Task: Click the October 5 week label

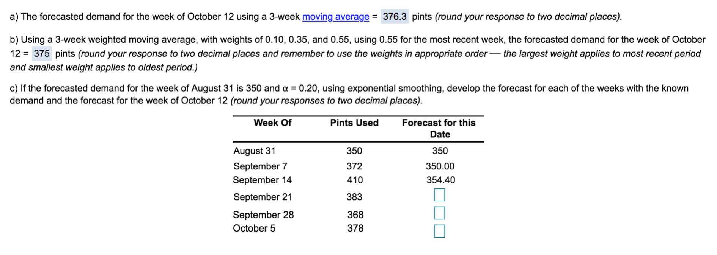Action: 254,228
